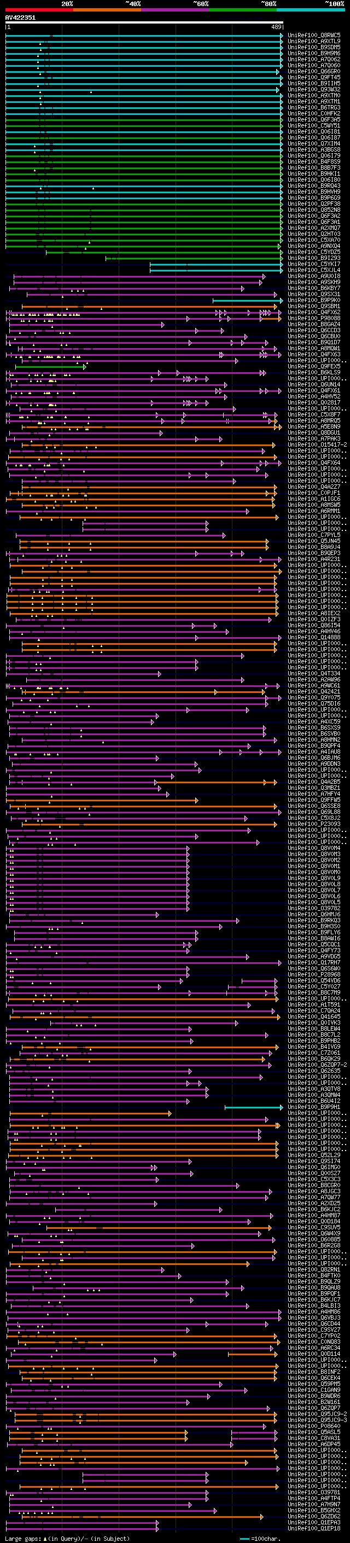This screenshot has width=350, height=1543.
Task: Open the UniRef100_B9I293 entry
Action: 314,258
